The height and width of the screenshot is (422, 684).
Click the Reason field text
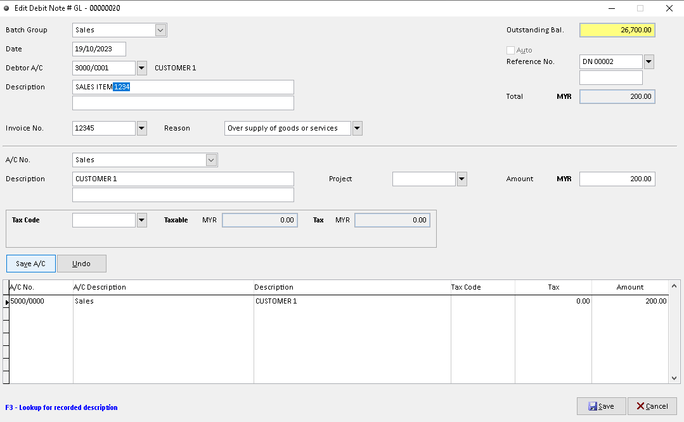287,128
